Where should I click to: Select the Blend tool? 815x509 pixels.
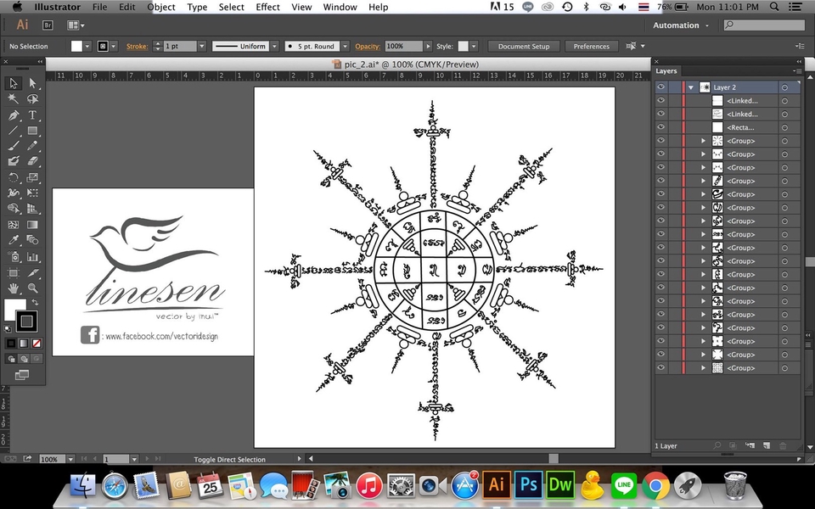coord(33,240)
